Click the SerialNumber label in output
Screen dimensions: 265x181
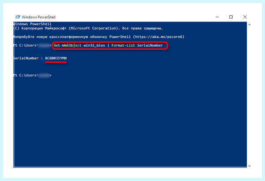(x=26, y=58)
